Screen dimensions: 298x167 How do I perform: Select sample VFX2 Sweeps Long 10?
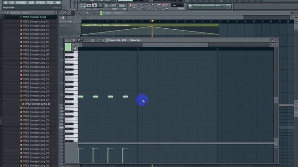pos(36,58)
